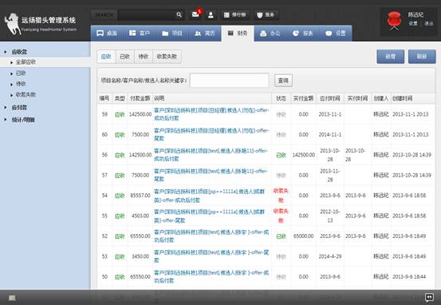Click the 设置 link under the user name
Viewport: 441px width, 305px height.
click(413, 23)
